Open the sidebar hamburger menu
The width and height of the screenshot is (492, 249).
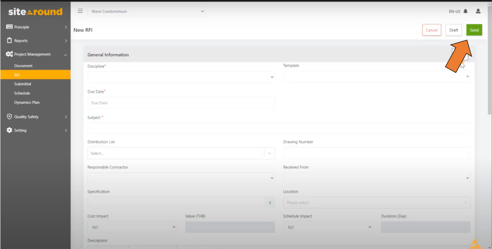(x=80, y=11)
